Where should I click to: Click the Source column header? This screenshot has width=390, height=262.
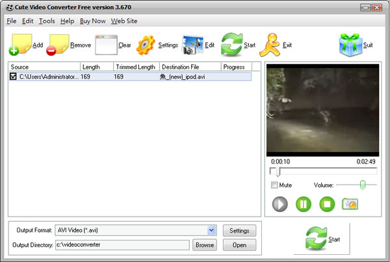pyautogui.click(x=44, y=67)
